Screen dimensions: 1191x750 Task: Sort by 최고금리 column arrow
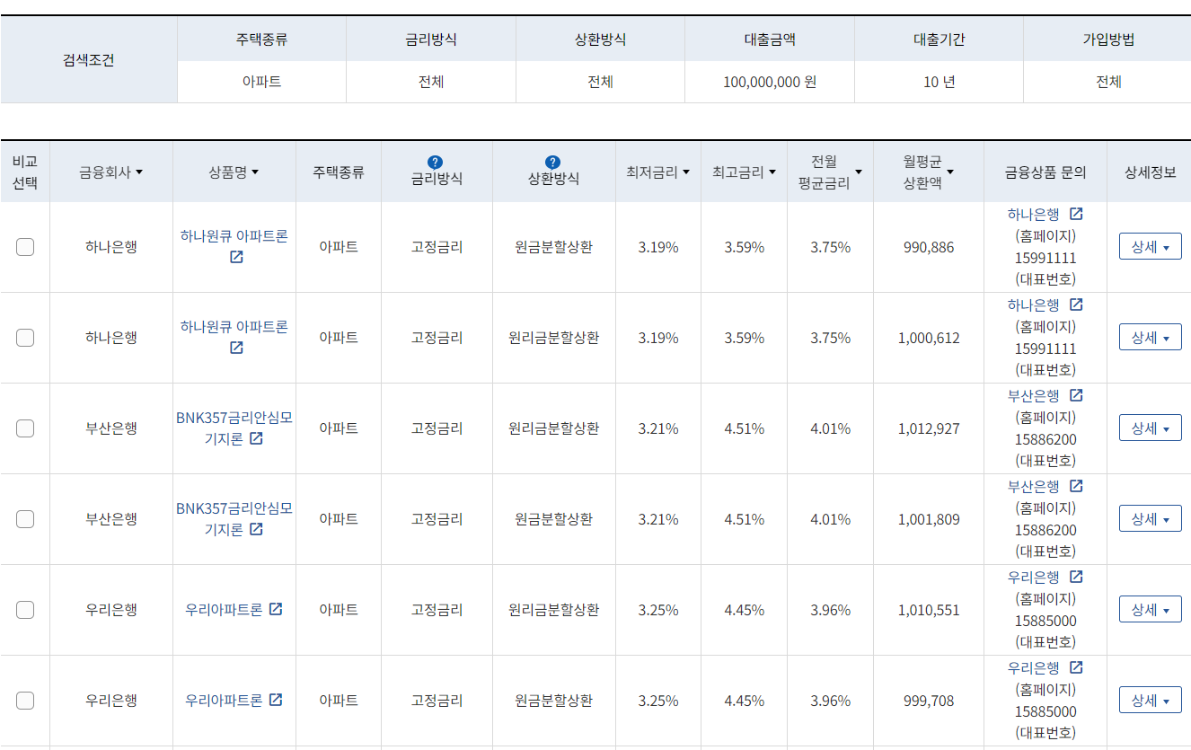(x=772, y=172)
